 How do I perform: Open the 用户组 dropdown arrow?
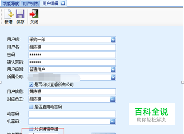113,40
